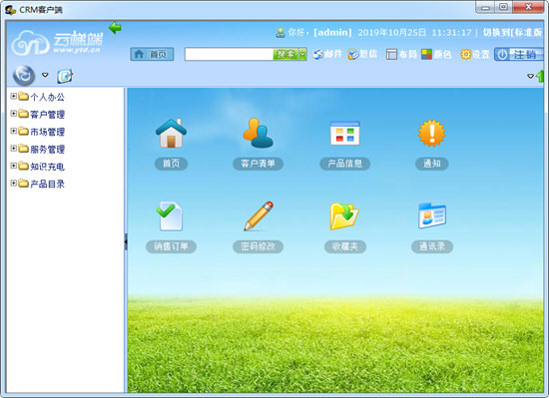Expand the 知识充电 tree node
Image resolution: width=549 pixels, height=398 pixels.
coord(13,166)
